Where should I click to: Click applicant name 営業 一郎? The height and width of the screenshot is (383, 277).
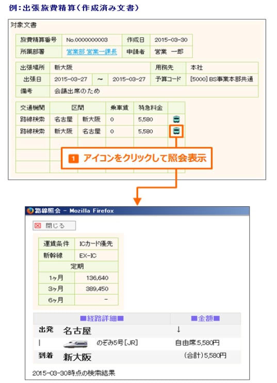(x=169, y=52)
